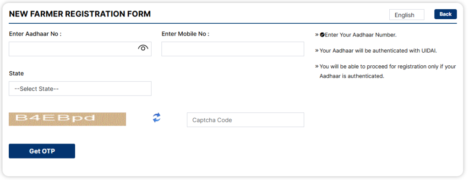
Task: Click the Get OTP button
Action: pos(42,151)
